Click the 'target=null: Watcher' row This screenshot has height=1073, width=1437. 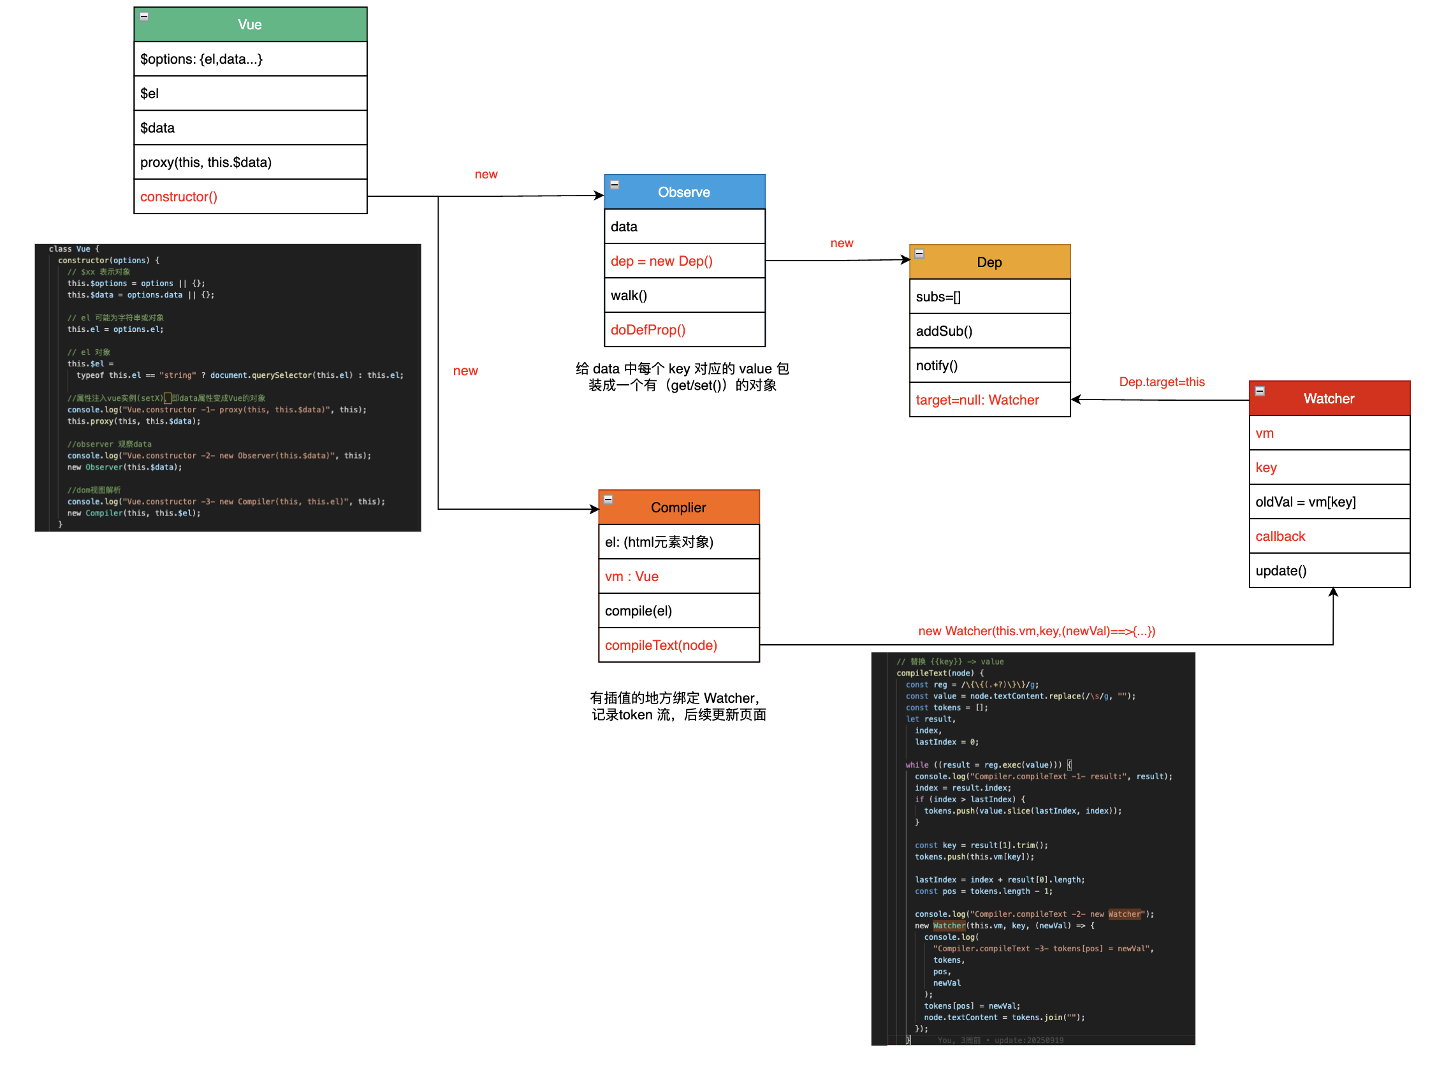[989, 400]
